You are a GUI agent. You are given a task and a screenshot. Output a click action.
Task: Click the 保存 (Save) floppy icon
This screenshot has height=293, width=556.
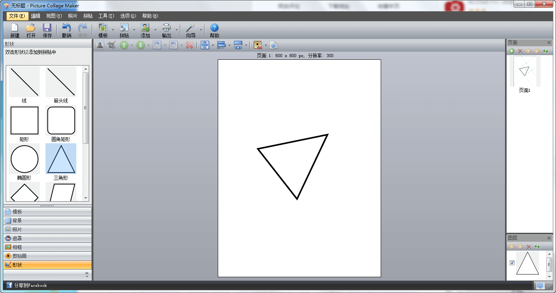(47, 28)
